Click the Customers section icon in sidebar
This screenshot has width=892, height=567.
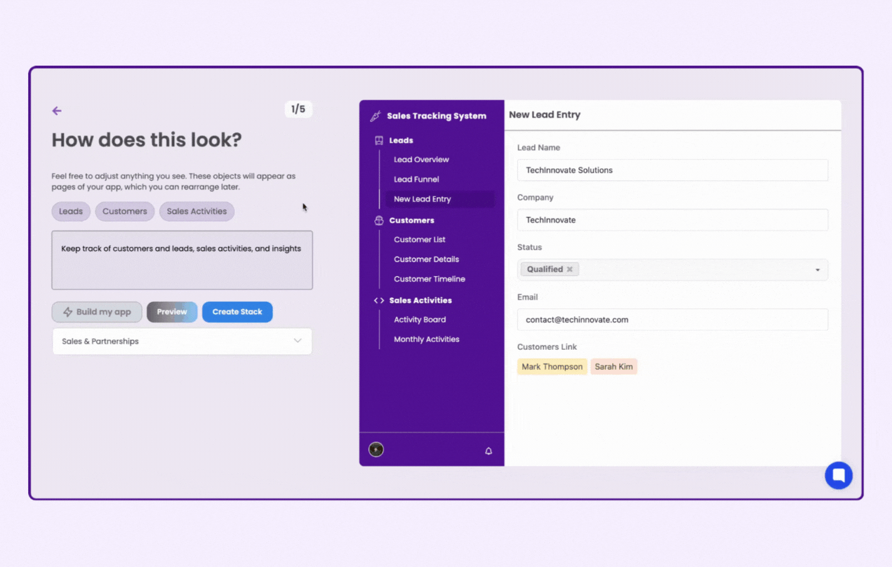pos(379,220)
